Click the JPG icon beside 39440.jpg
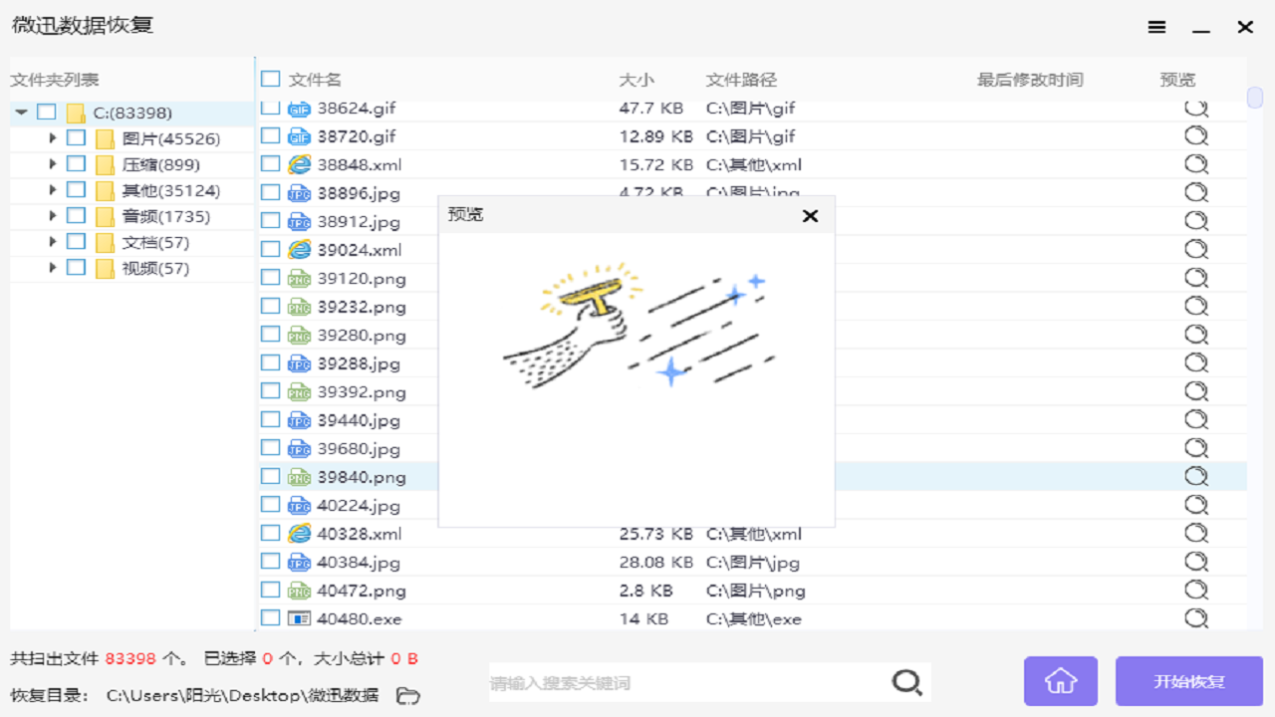The image size is (1275, 717). tap(298, 419)
